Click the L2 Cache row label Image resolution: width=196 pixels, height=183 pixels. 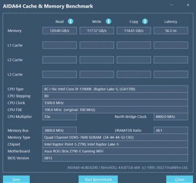[x=15, y=60]
